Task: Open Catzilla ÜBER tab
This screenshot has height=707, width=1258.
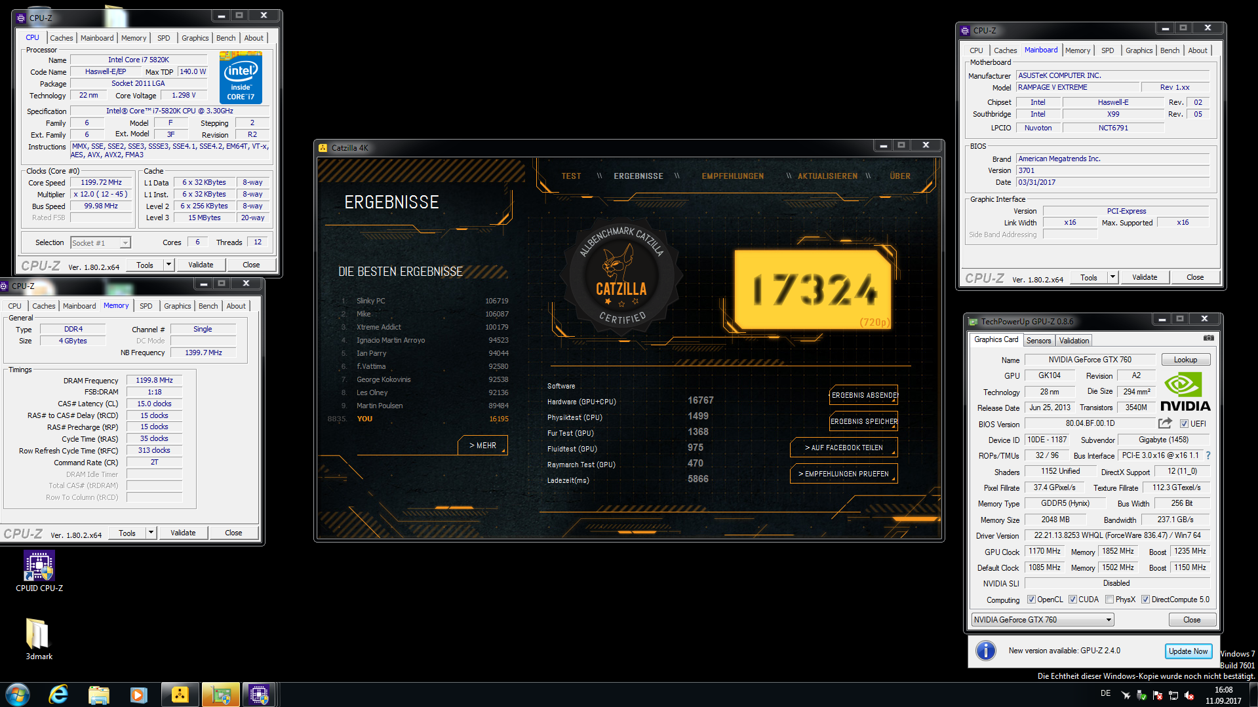Action: (899, 176)
